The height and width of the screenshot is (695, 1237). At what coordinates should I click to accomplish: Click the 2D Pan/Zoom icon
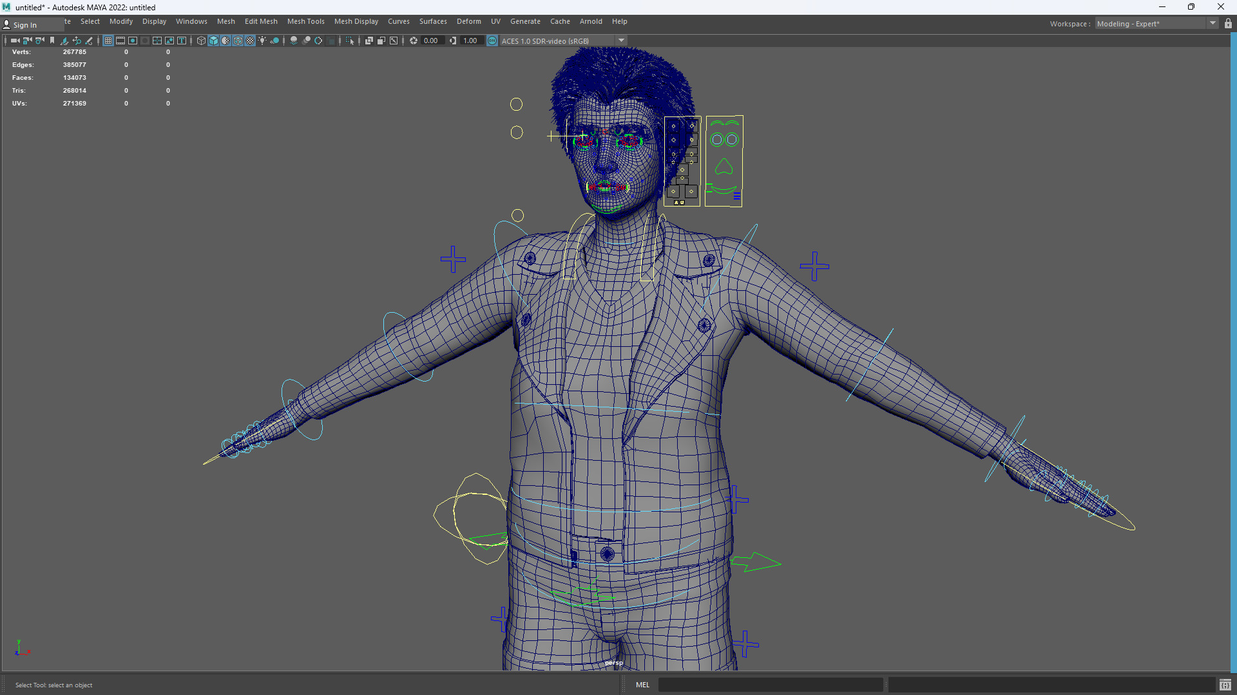click(x=77, y=41)
